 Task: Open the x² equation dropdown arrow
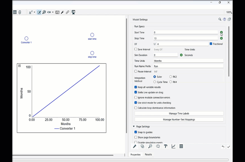click(x=35, y=12)
